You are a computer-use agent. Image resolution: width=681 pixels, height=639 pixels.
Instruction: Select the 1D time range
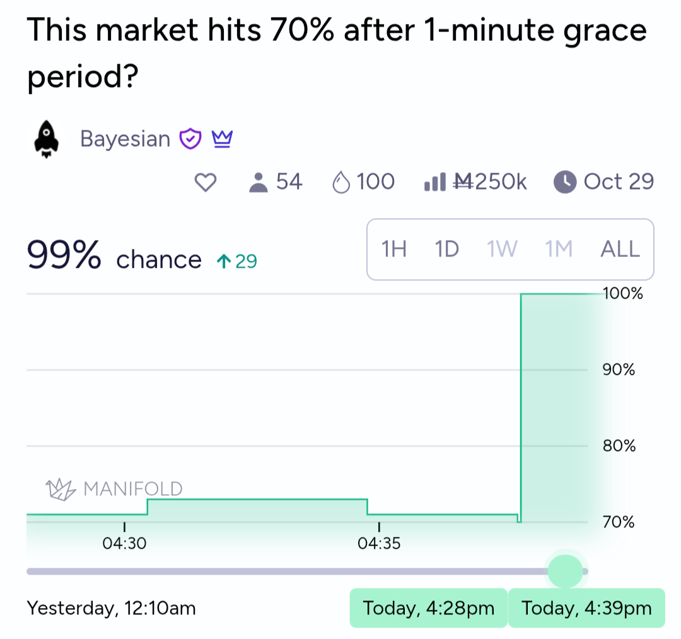446,250
